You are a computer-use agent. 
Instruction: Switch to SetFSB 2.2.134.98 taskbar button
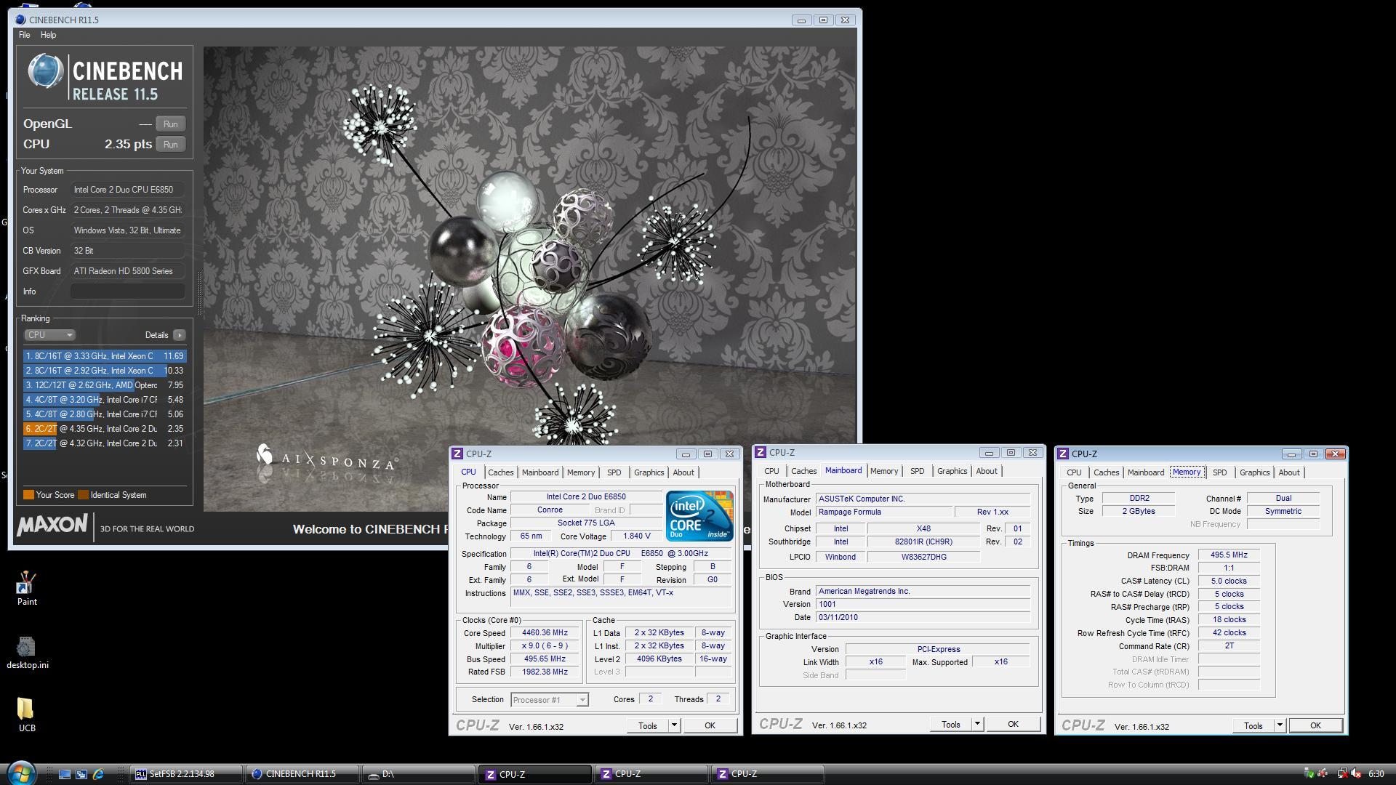click(185, 774)
